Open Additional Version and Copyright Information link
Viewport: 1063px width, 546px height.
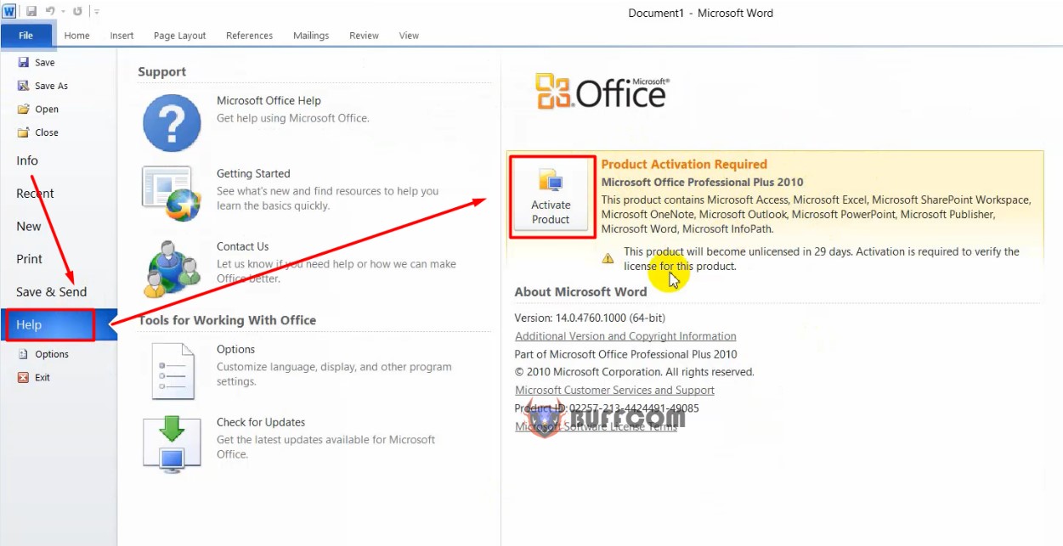(625, 336)
